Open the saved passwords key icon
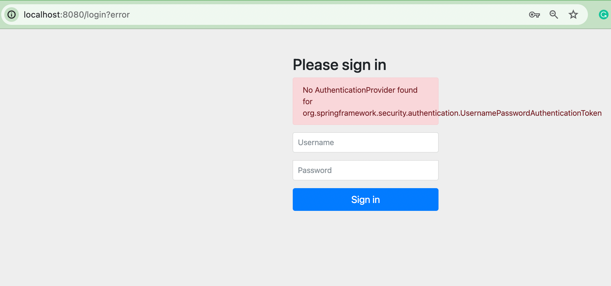This screenshot has height=286, width=611. (534, 15)
